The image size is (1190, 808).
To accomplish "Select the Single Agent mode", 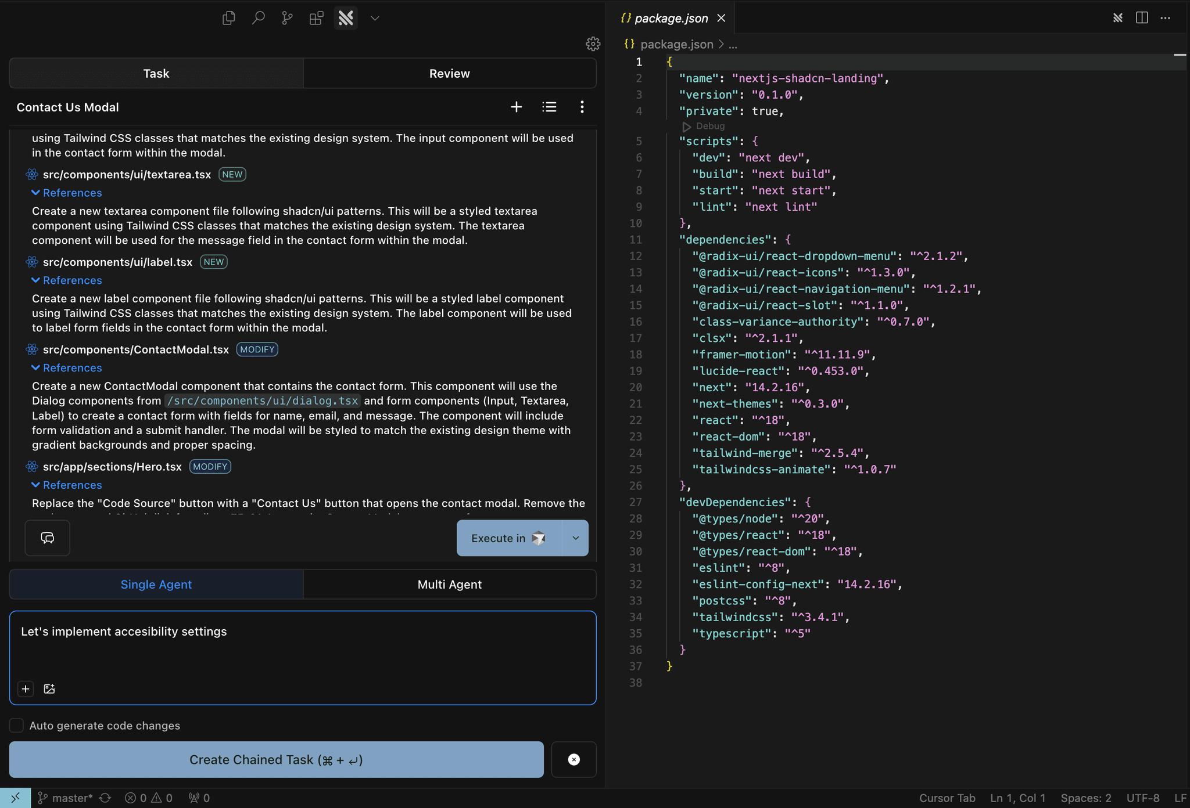I will [156, 585].
